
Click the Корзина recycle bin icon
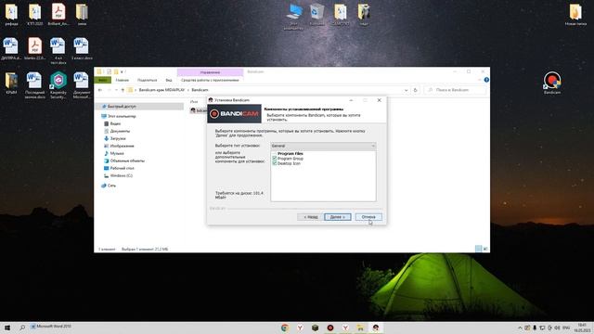317,15
